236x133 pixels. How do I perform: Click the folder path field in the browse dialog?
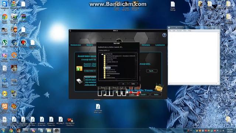[118, 51]
